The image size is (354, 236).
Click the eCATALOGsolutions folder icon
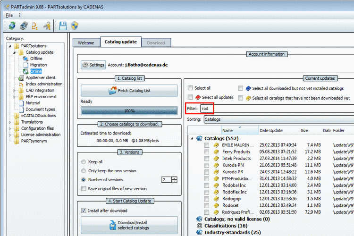17,116
